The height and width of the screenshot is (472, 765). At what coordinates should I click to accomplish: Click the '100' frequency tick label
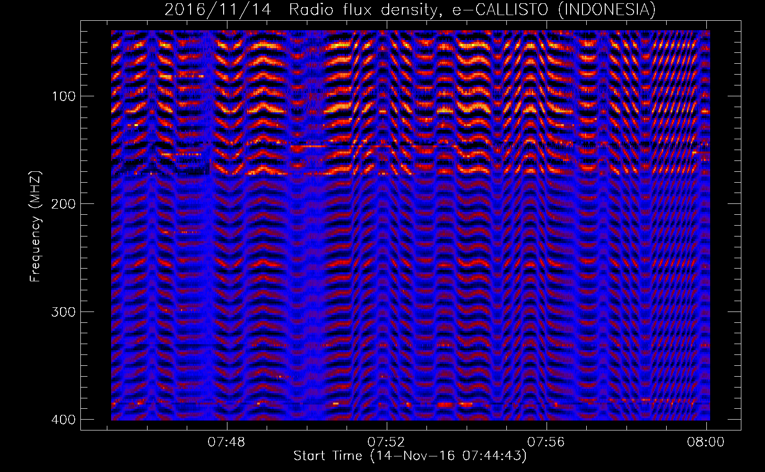tap(63, 97)
